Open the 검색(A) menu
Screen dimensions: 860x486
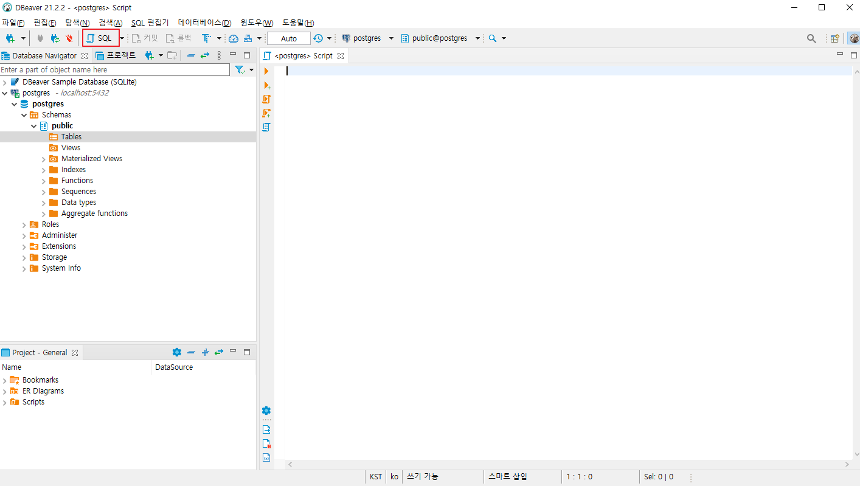click(111, 23)
